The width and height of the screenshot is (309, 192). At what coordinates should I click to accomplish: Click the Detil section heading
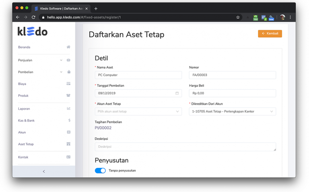pos(101,58)
